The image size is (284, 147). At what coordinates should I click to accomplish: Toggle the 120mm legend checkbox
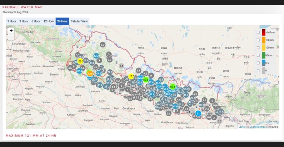tap(258, 40)
